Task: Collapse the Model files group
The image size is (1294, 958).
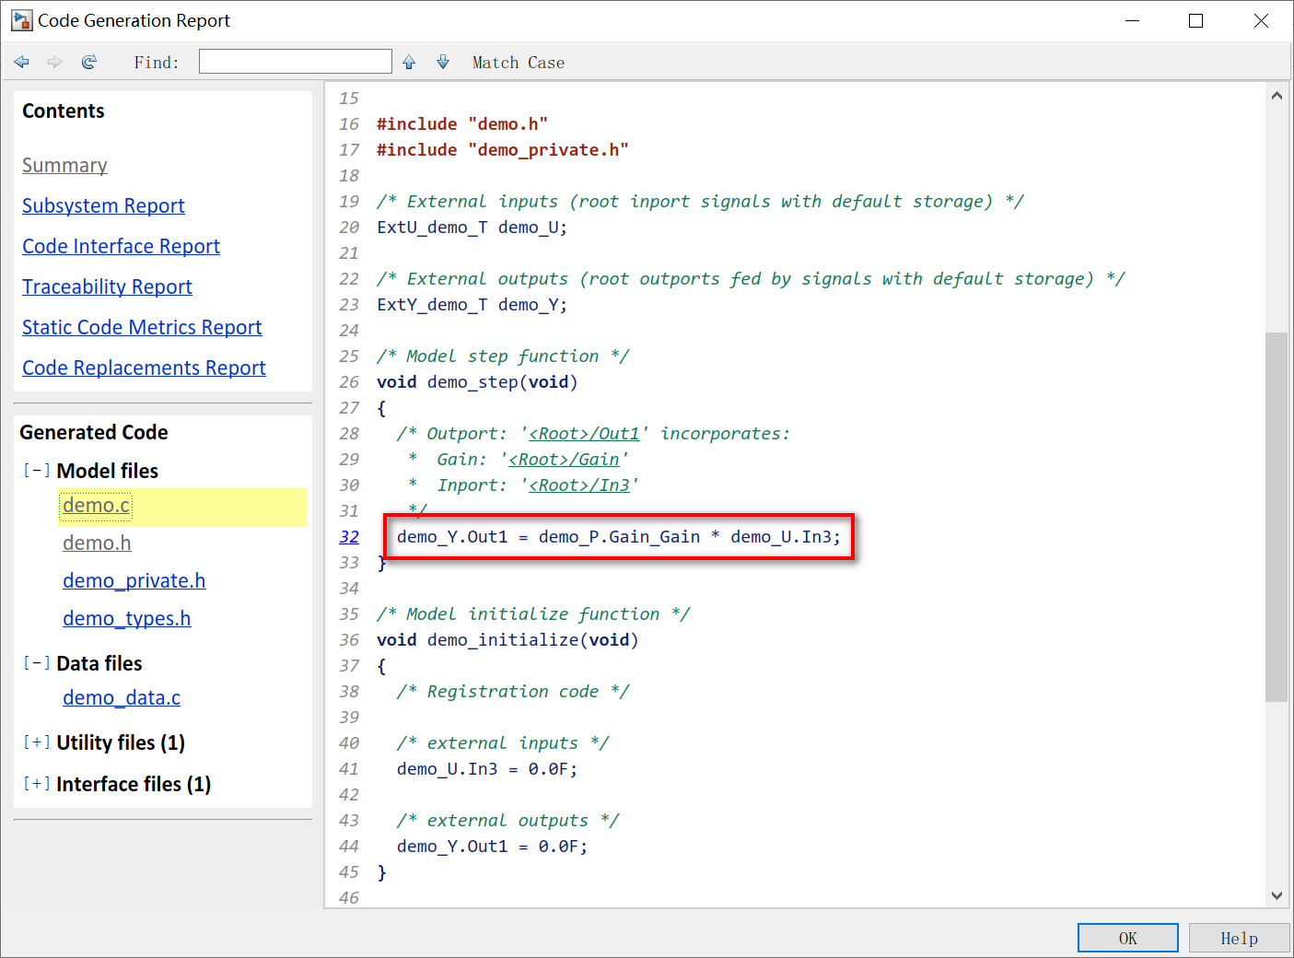Action: (x=37, y=471)
